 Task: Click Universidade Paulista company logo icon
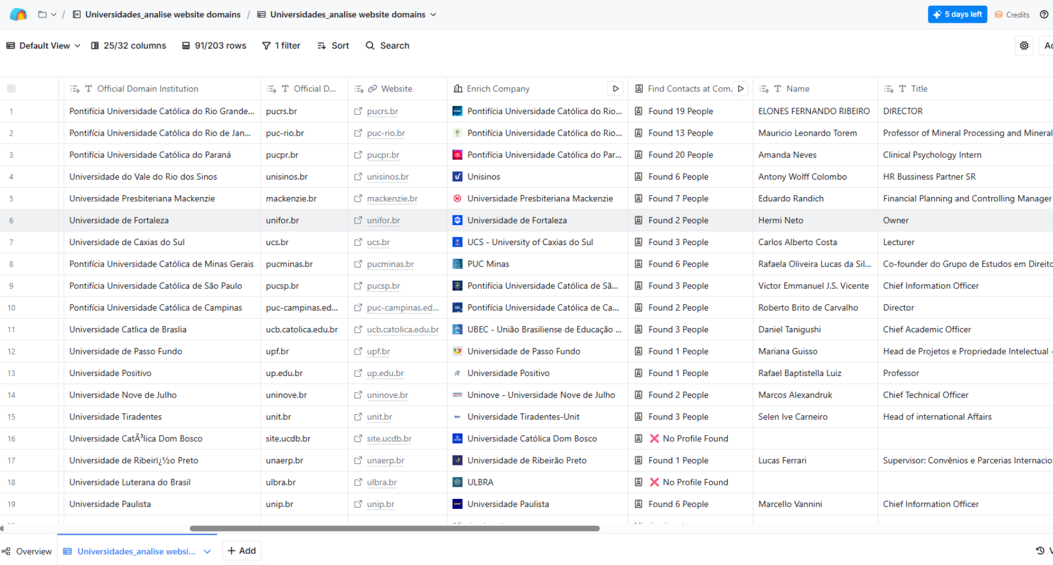457,504
